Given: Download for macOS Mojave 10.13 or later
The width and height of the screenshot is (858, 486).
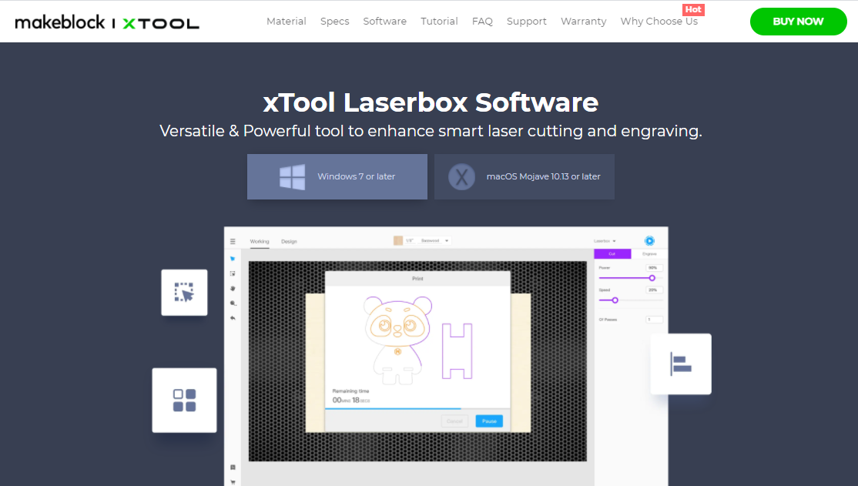Looking at the screenshot, I should [525, 176].
